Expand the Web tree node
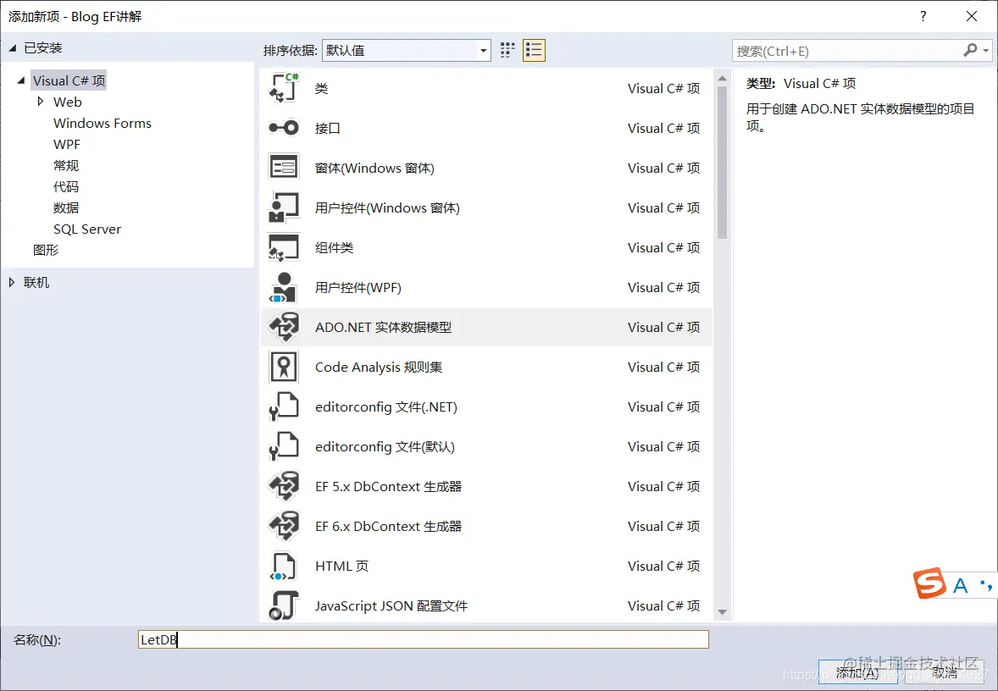 [x=41, y=101]
